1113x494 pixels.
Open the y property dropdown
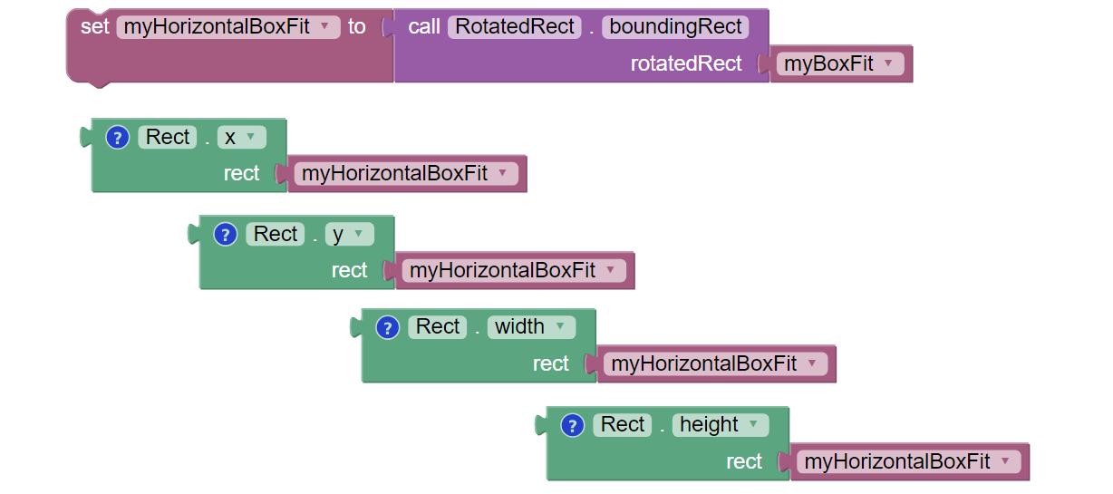coord(350,235)
